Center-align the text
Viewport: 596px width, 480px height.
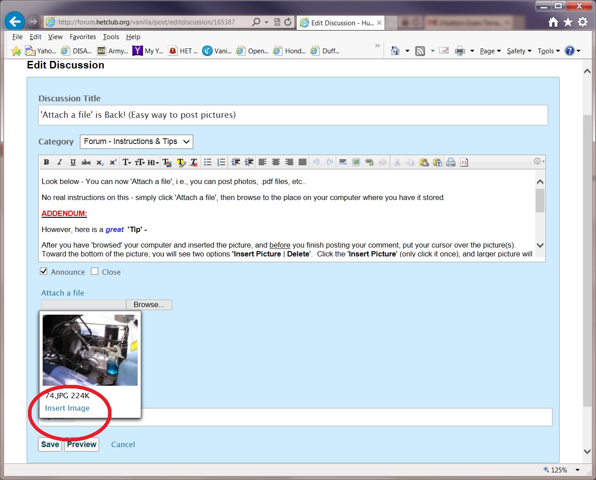(276, 162)
